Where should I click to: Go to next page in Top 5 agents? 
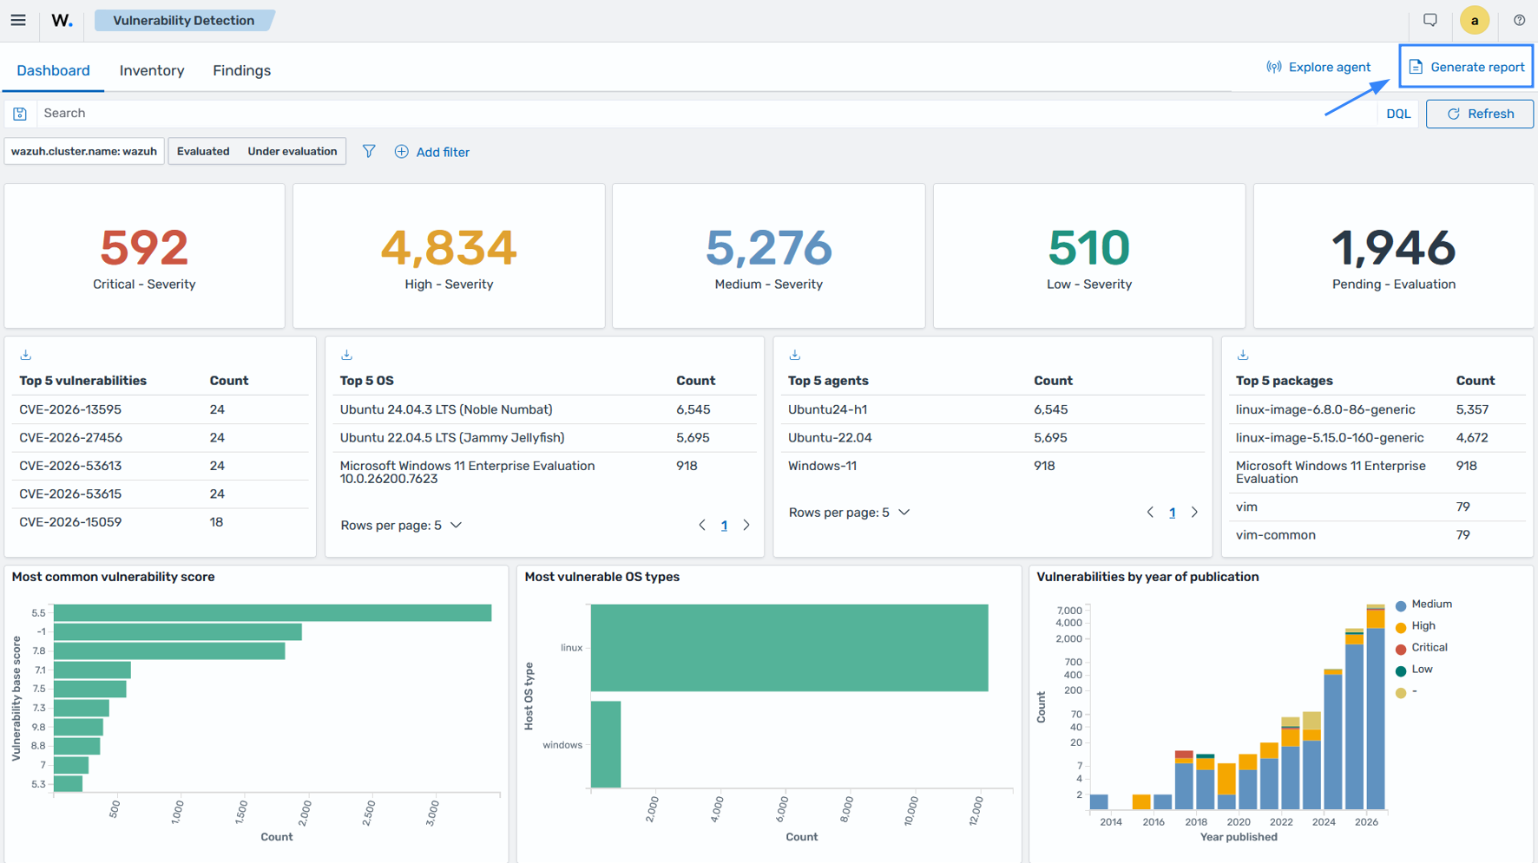1194,513
